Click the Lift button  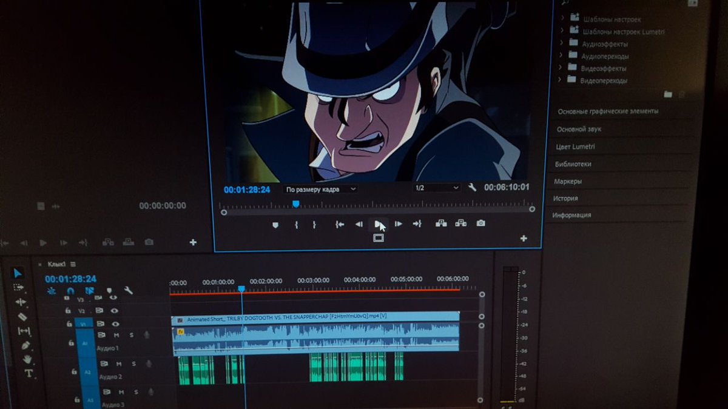click(x=441, y=224)
